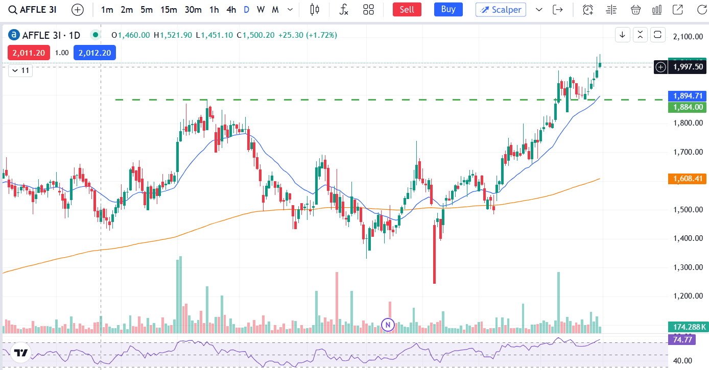Click the AFFLE 3I · 1D chart title
709x370 pixels.
pos(52,35)
